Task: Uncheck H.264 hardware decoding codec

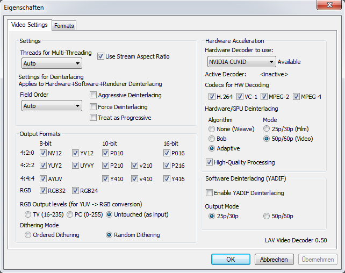Action: tap(212, 97)
